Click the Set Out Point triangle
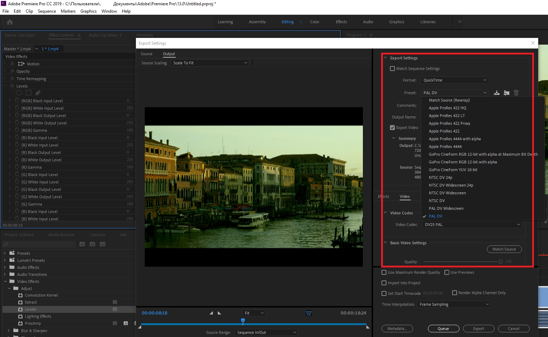 [x=220, y=313]
